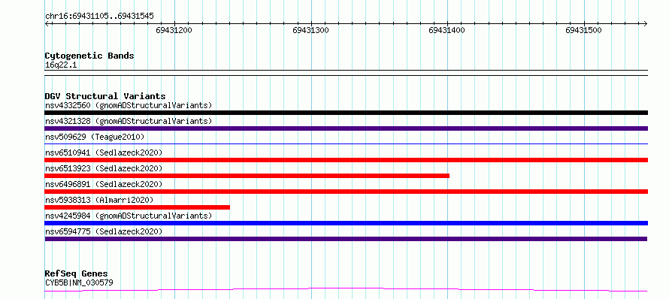
Task: Open the nsv509629 (Teague2010) label
Action: click(x=95, y=137)
